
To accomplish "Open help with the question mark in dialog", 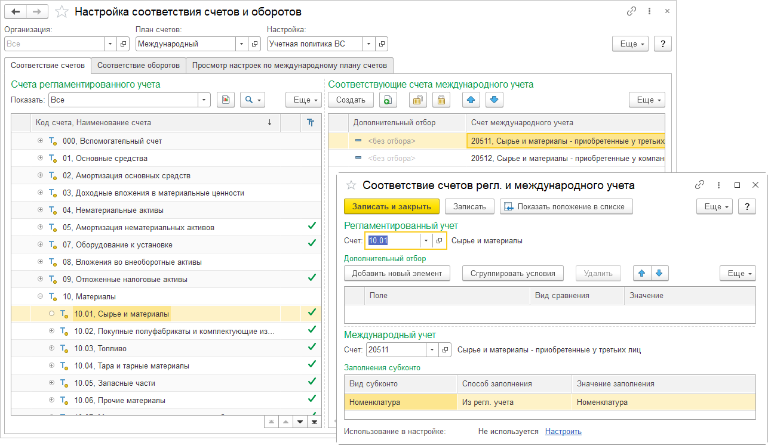I will pyautogui.click(x=747, y=206).
